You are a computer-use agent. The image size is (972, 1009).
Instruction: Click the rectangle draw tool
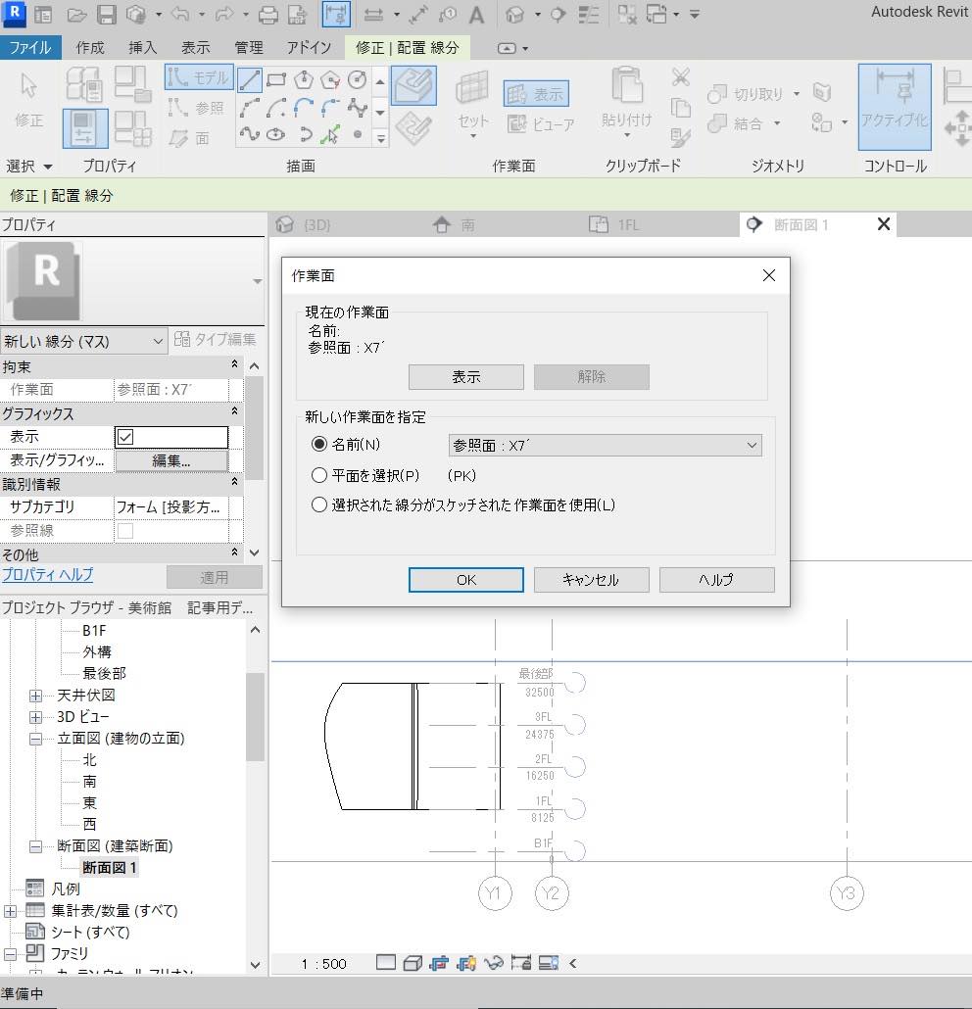276,79
